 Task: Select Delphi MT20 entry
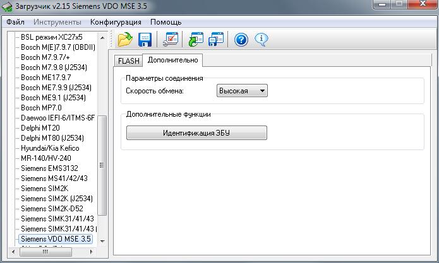click(40, 128)
